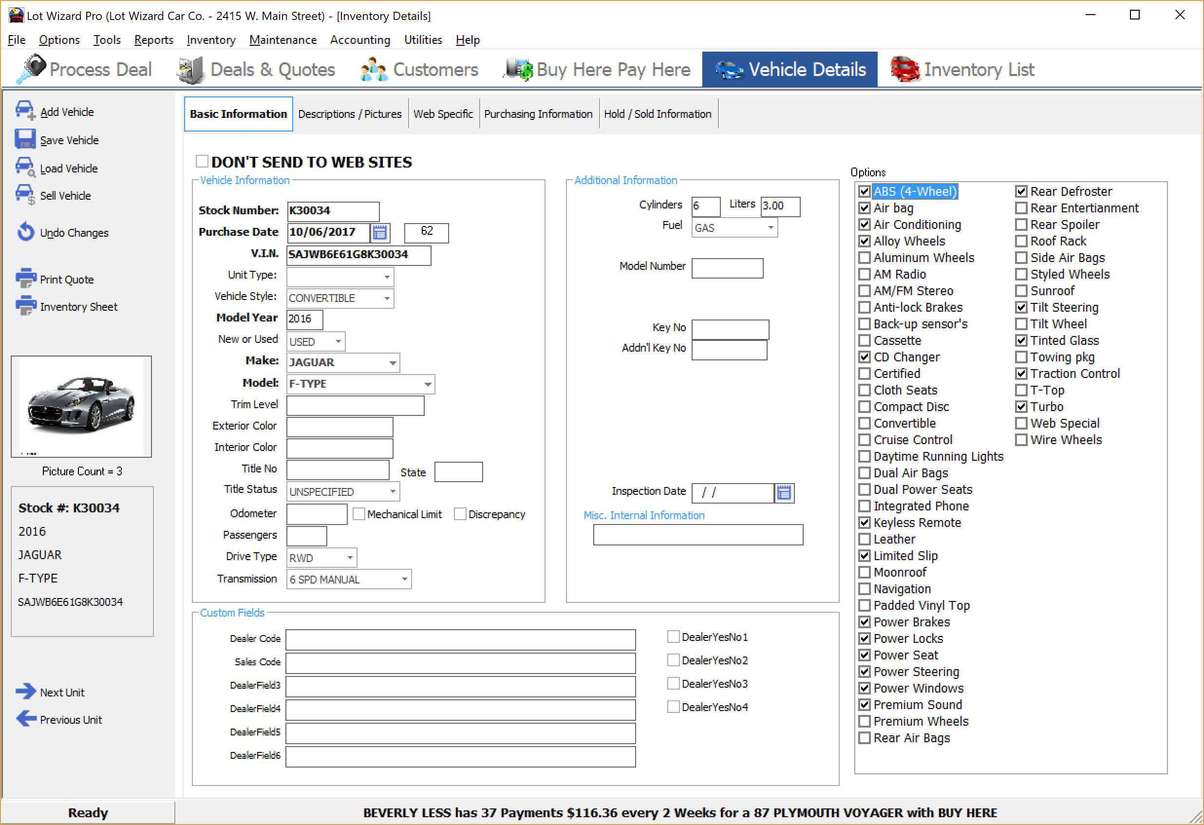Click the Jaguar vehicle picture thumbnail
Viewport: 1204px width, 825px height.
(81, 406)
